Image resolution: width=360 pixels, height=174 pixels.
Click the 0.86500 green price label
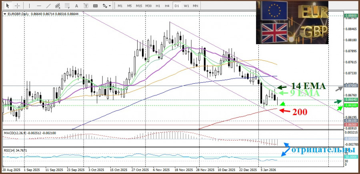(350, 106)
